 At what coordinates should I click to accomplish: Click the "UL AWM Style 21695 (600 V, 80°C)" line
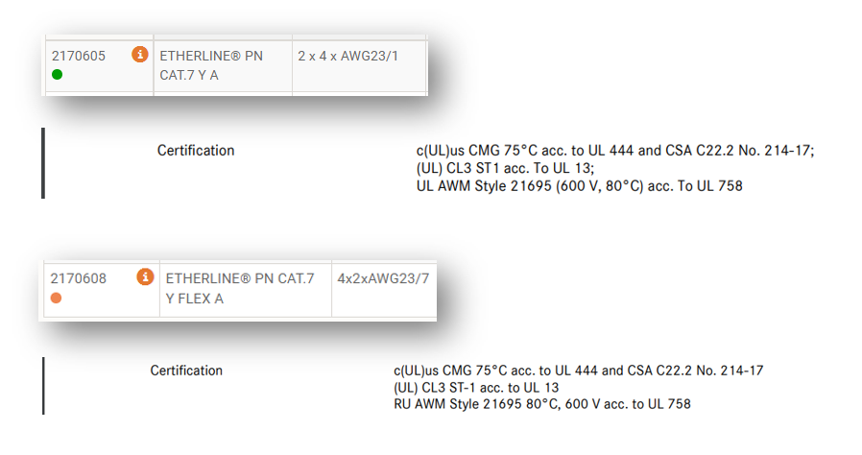(x=579, y=186)
